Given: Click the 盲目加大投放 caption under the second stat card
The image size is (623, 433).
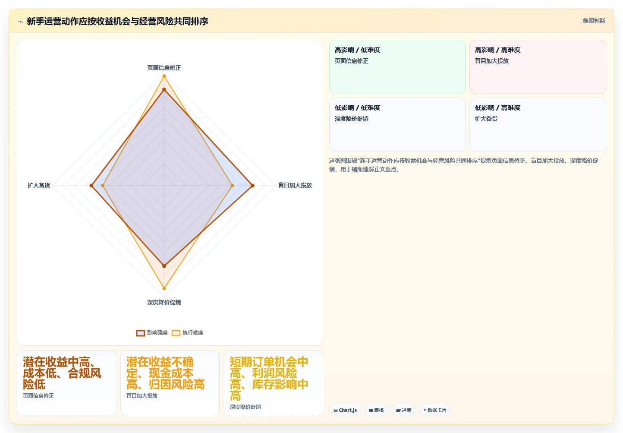Looking at the screenshot, I should pos(142,396).
